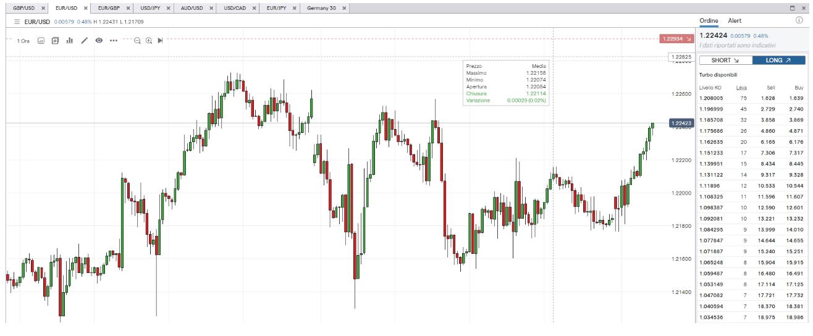This screenshot has width=813, height=336.
Task: Close the EUR/GBP tab
Action: point(128,8)
